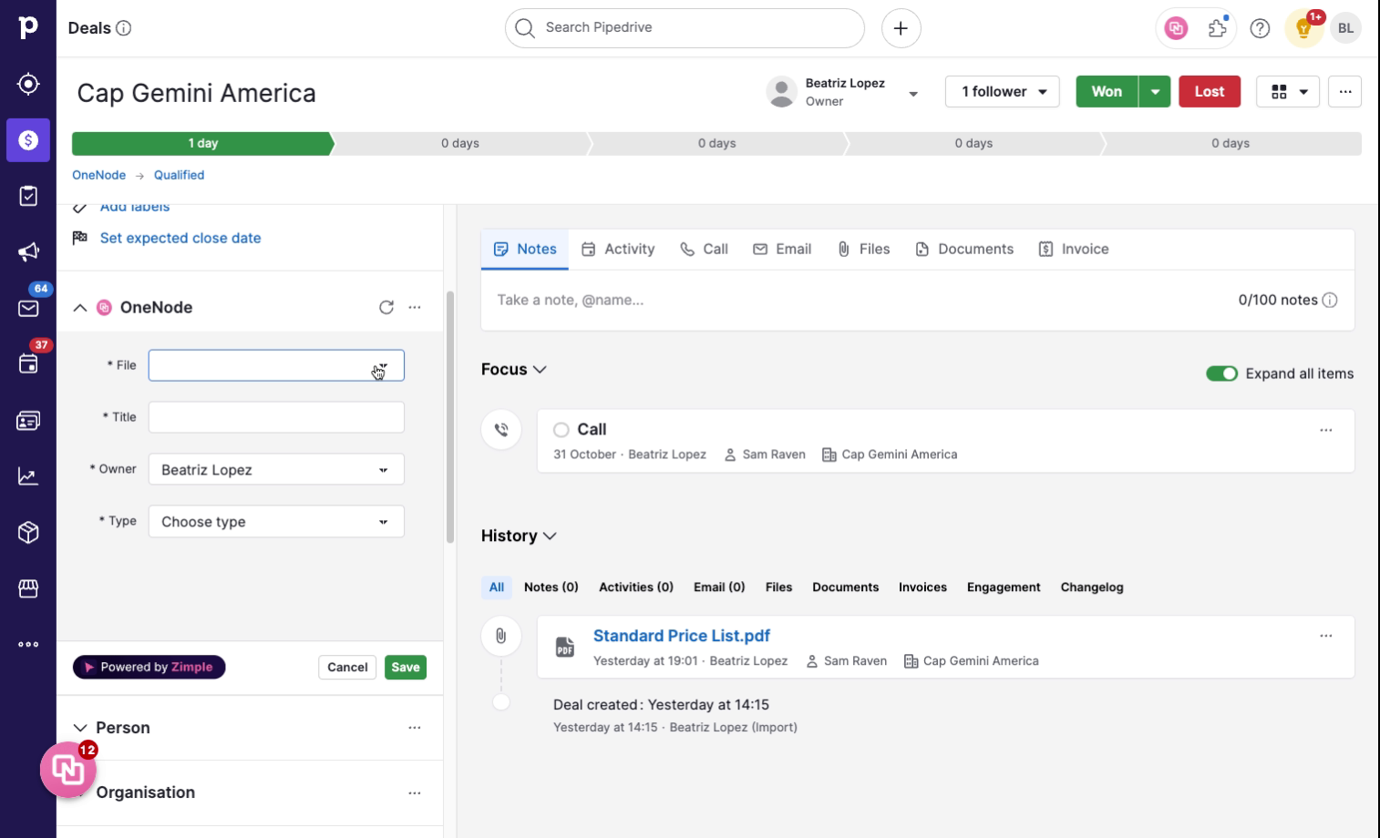Expand the Person section
1380x838 pixels.
tap(80, 728)
